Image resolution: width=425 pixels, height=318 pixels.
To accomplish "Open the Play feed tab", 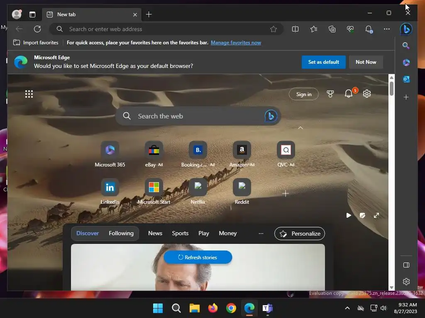I will click(203, 233).
